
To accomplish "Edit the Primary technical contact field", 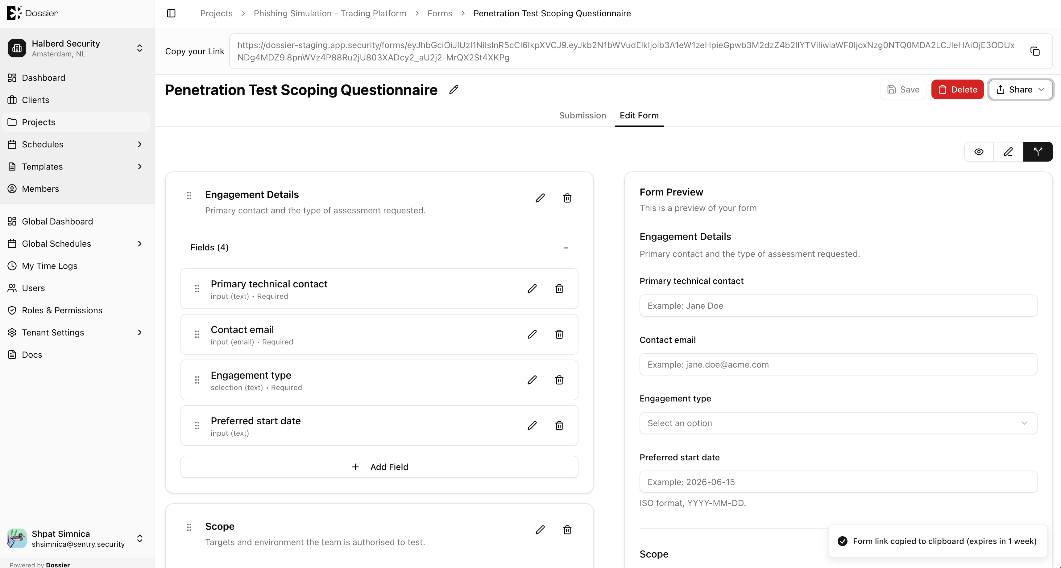I will click(x=532, y=289).
